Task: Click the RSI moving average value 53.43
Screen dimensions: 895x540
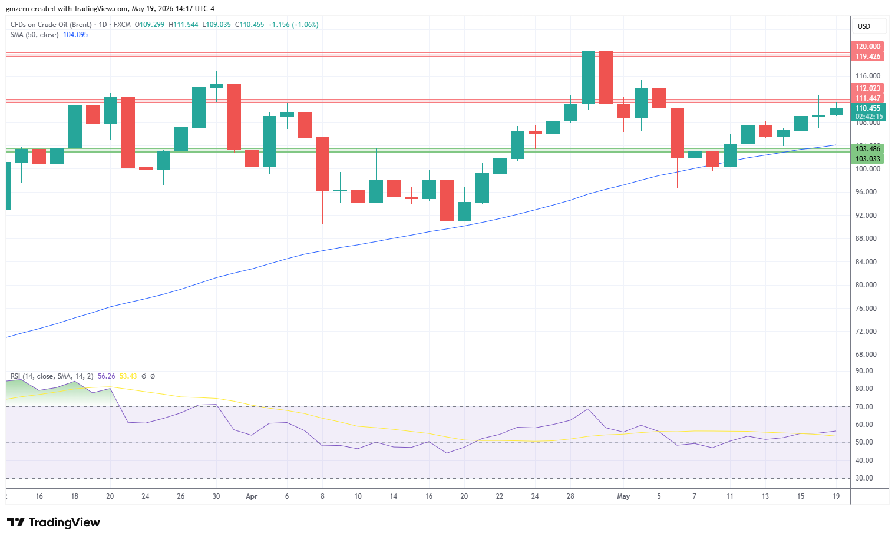Action: coord(128,376)
